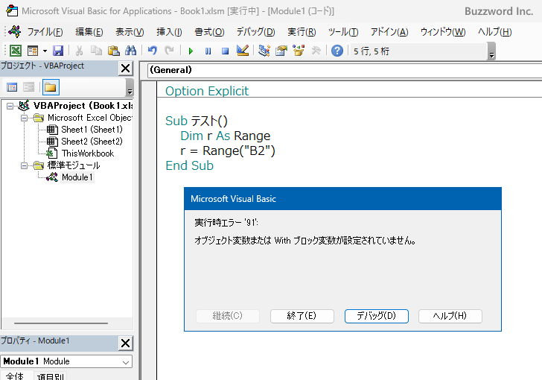Toggle Folders in Project pane
The height and width of the screenshot is (380, 542).
coord(50,87)
